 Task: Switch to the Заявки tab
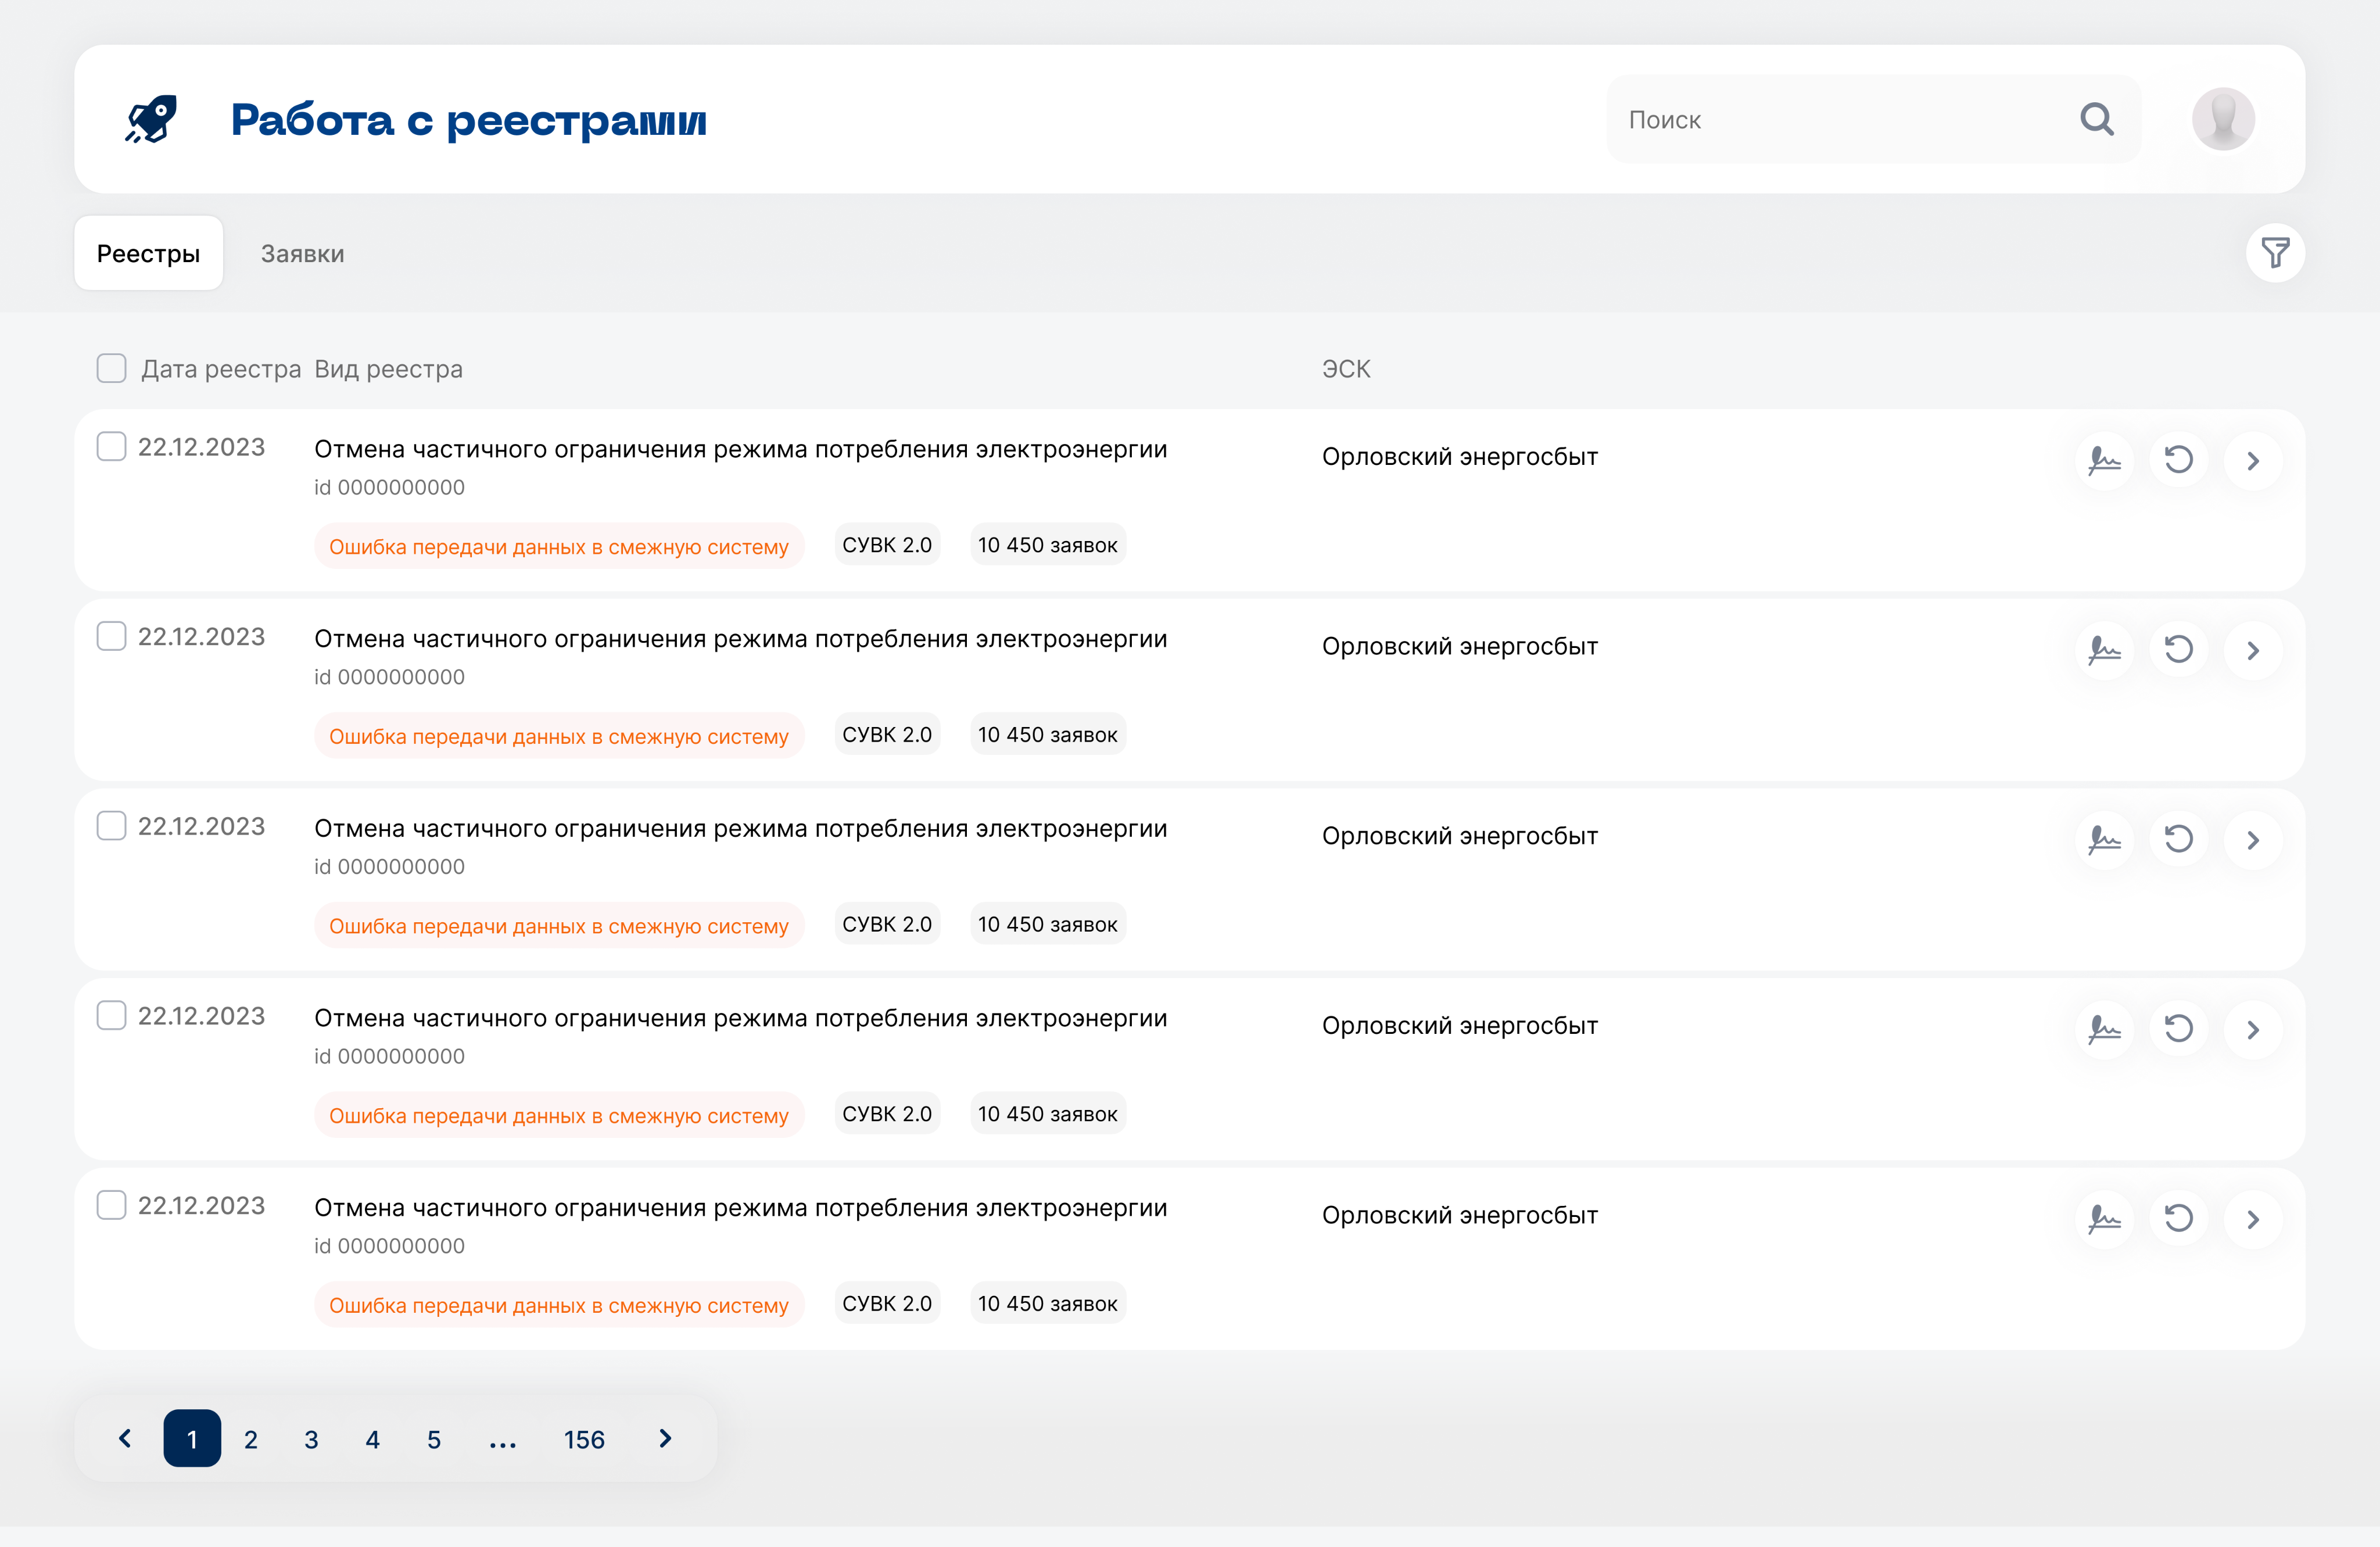click(302, 254)
